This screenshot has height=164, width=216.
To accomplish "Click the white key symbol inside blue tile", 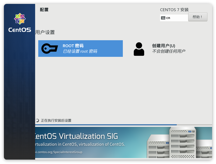I will pyautogui.click(x=49, y=49).
